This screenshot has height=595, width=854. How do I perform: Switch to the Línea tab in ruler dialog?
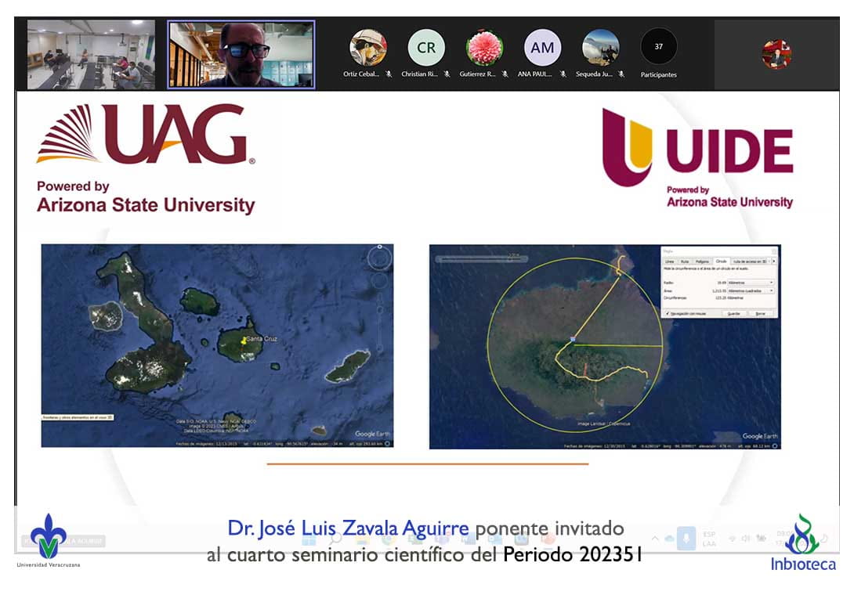(x=669, y=261)
